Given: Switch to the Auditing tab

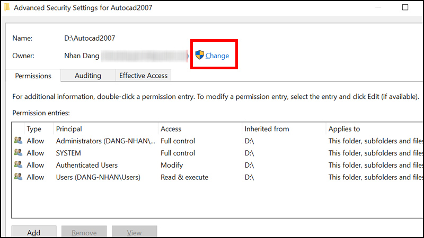Looking at the screenshot, I should pyautogui.click(x=88, y=76).
